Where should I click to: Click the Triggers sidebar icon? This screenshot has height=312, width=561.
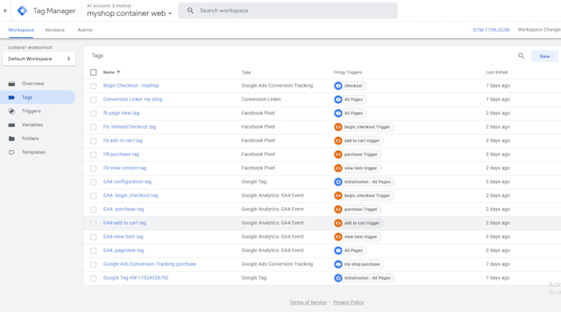12,111
